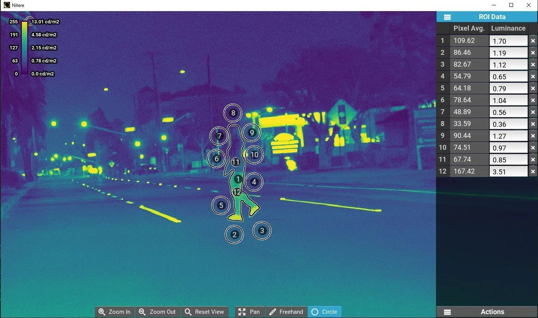Image resolution: width=538 pixels, height=318 pixels.
Task: Delete ROI 5 with the X button
Action: tap(533, 88)
